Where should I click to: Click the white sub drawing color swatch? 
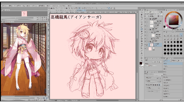pyautogui.click(x=143, y=65)
